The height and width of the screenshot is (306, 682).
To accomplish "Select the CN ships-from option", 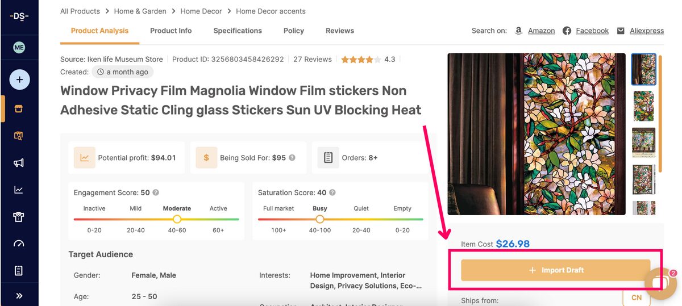I will [x=637, y=298].
